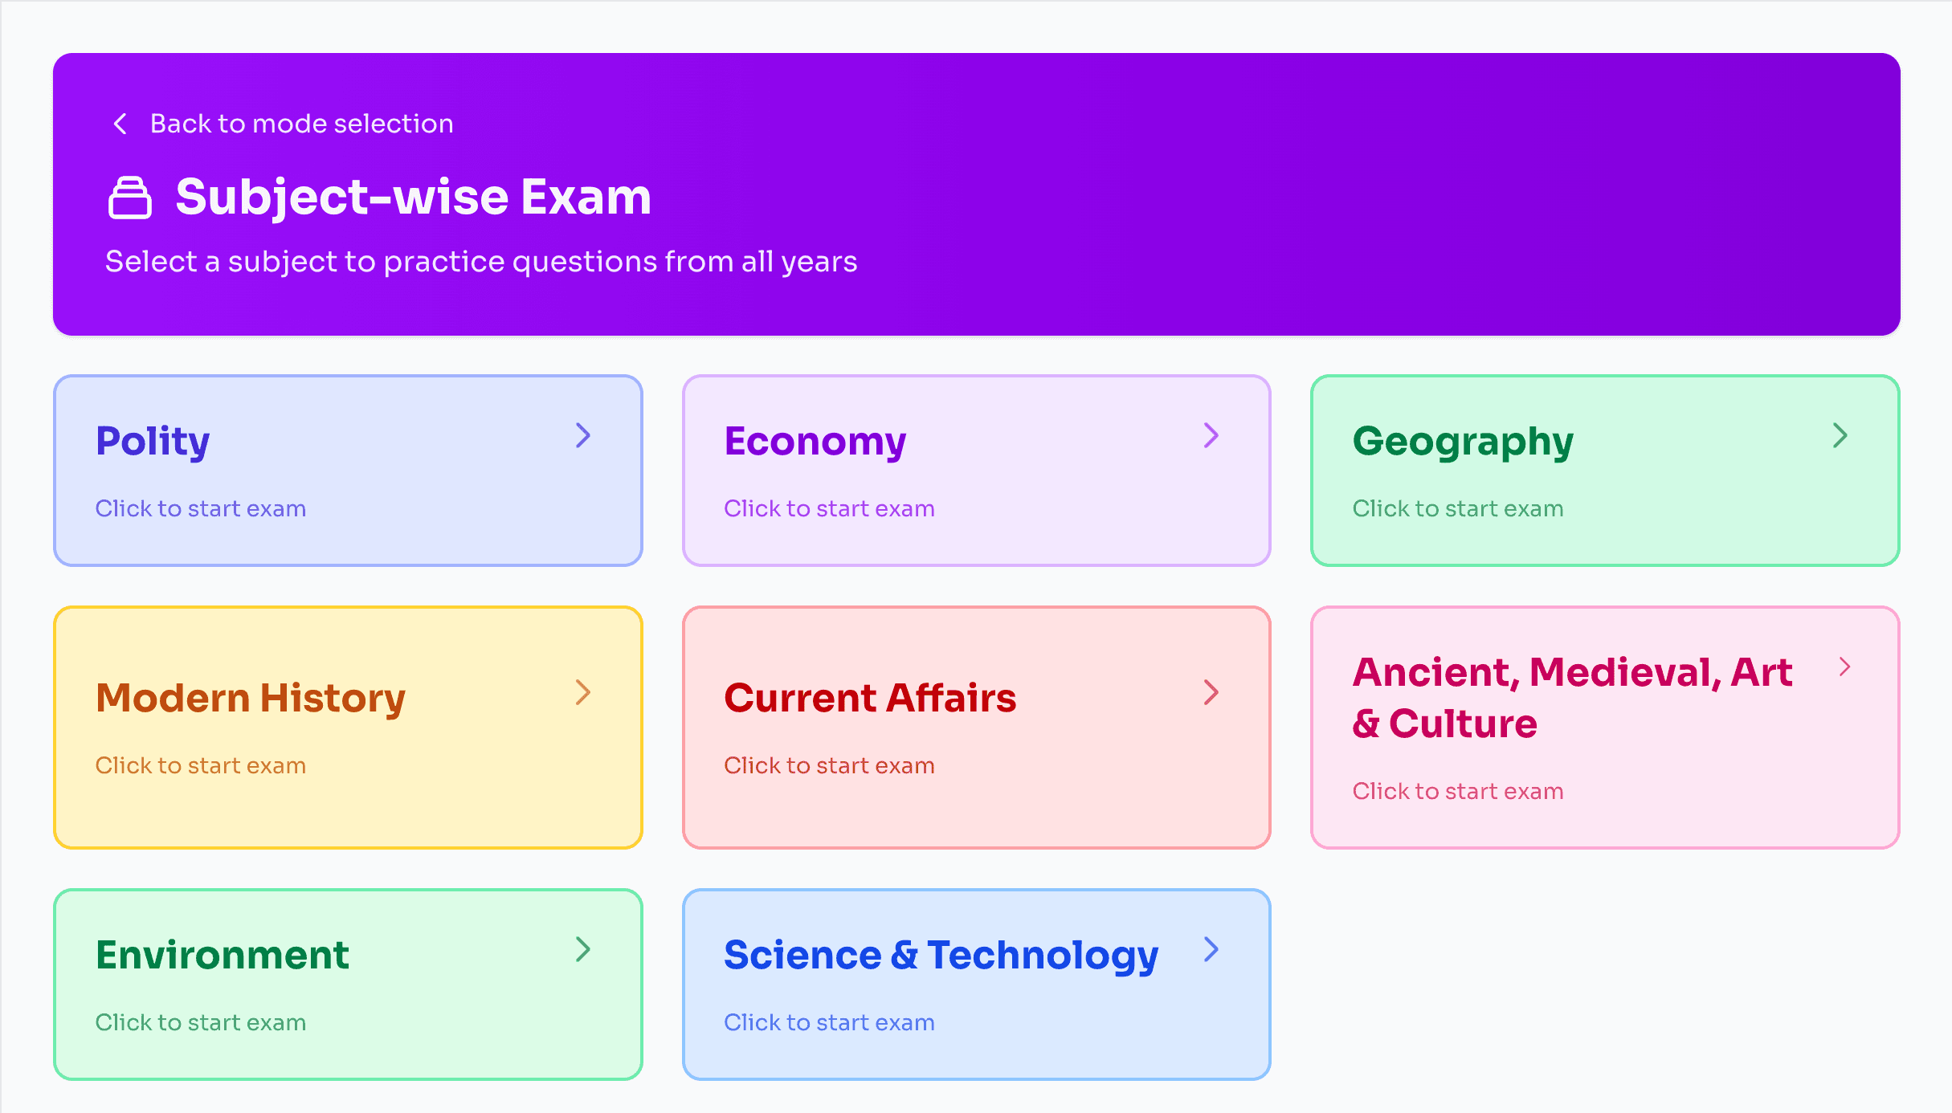Click the chevron on the Science & Technology card

coord(1211,950)
